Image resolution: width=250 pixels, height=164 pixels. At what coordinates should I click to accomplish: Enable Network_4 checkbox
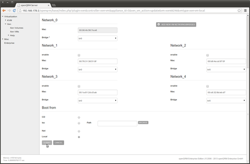coord(207,86)
